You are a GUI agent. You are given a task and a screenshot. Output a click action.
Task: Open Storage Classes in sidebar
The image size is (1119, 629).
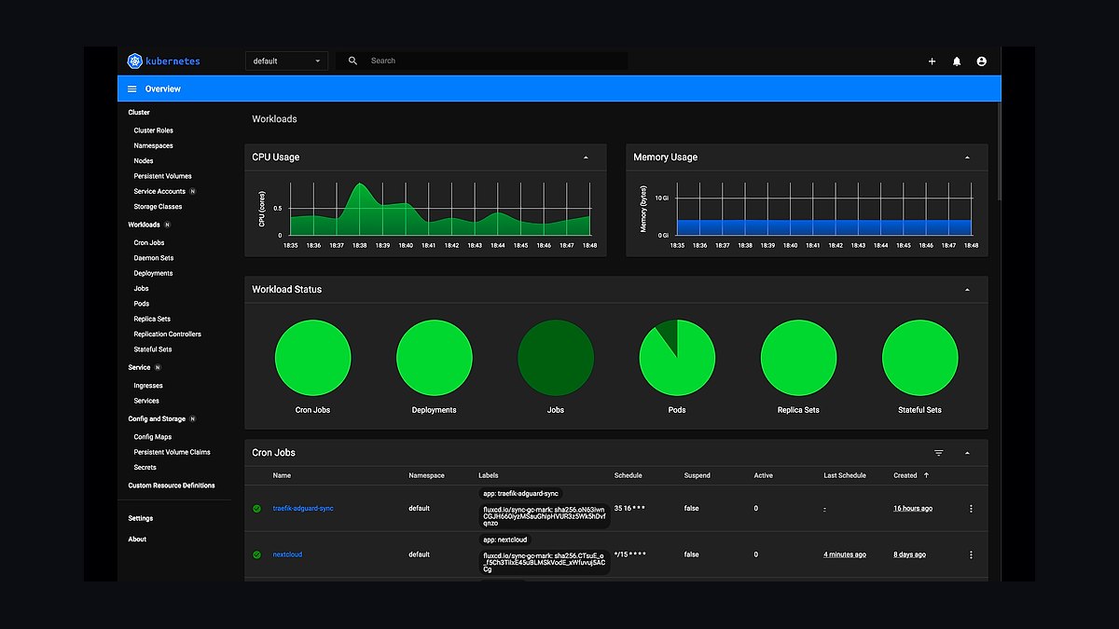[x=158, y=207]
